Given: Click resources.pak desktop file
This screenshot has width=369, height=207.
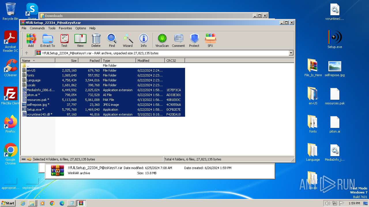Looking at the screenshot, I should 335,96.
